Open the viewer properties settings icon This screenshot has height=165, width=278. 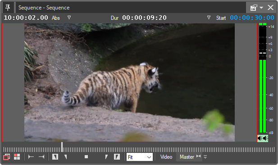[254, 8]
